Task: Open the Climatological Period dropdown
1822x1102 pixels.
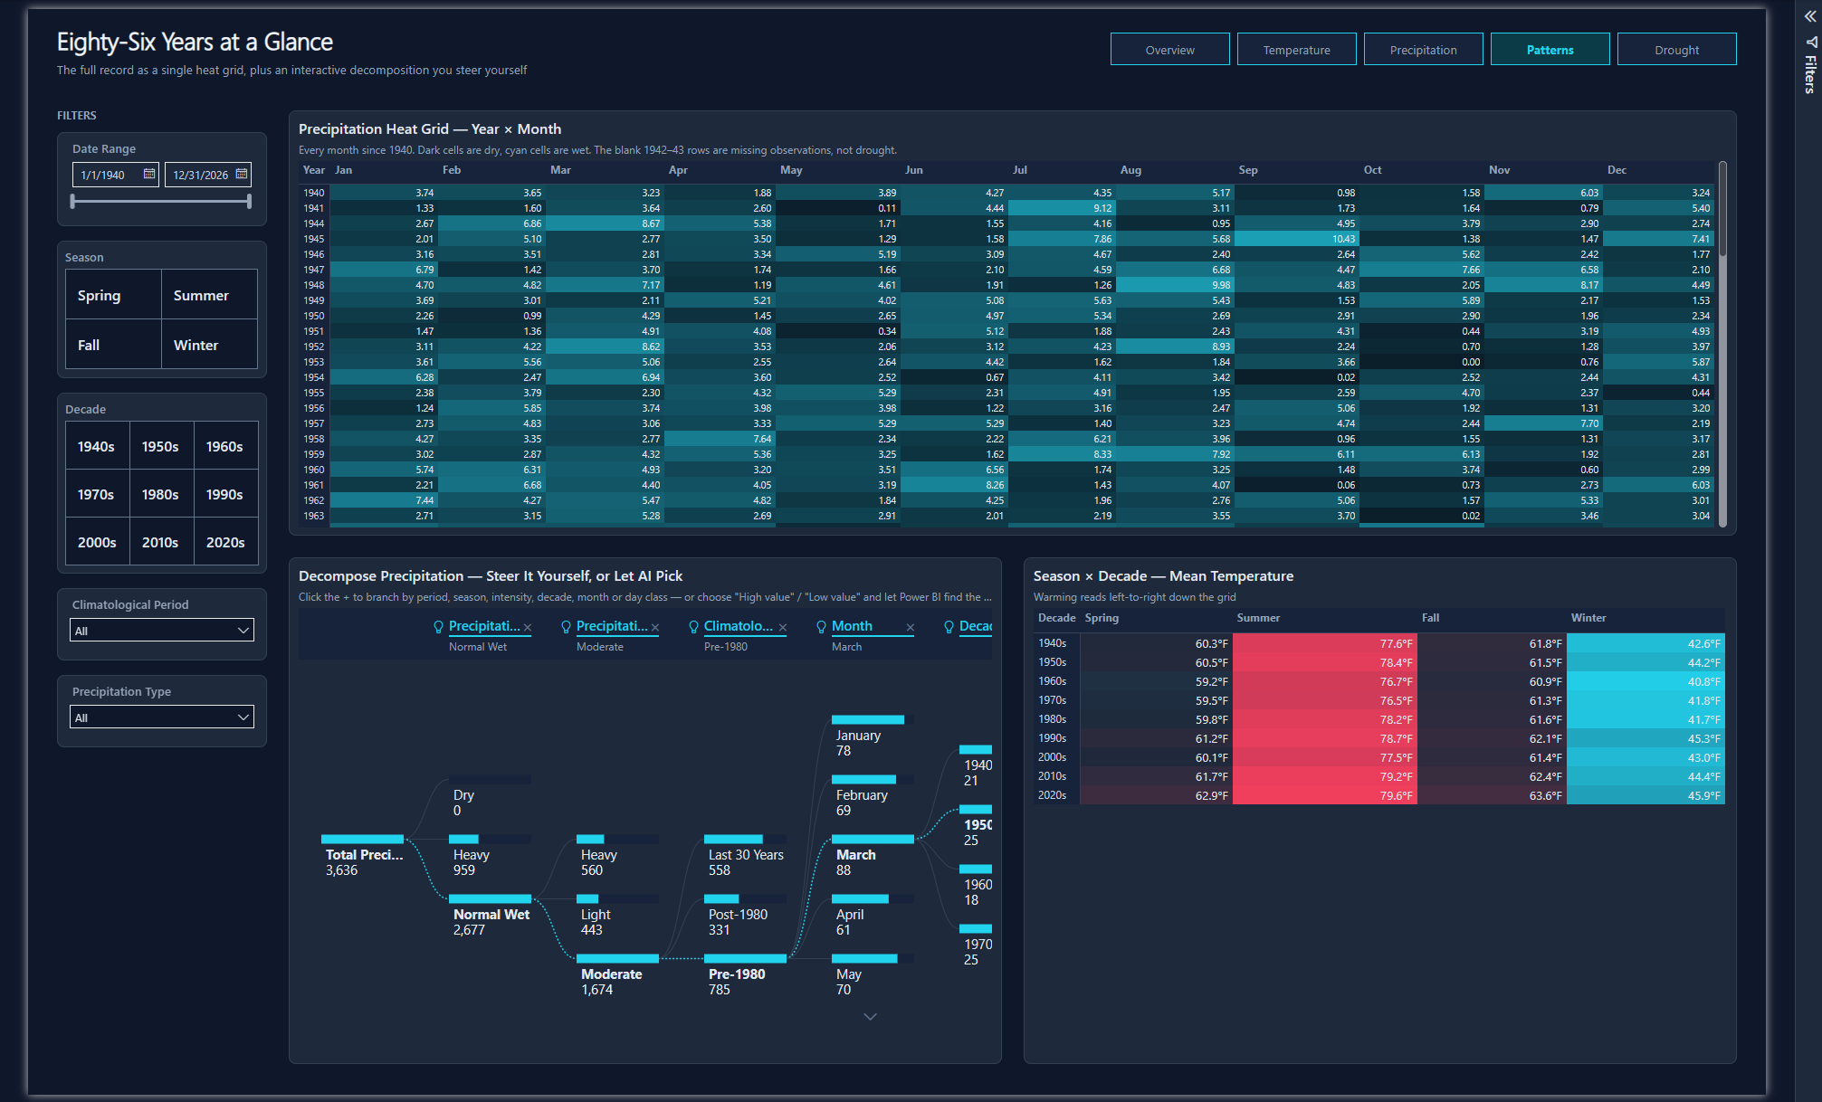Action: pos(162,630)
